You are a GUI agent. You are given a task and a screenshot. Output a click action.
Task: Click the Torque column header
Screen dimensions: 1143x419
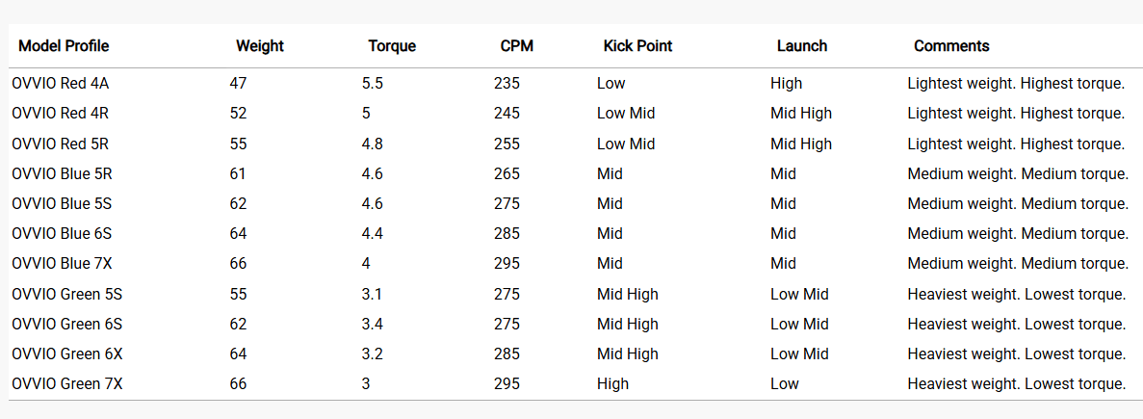pos(392,46)
